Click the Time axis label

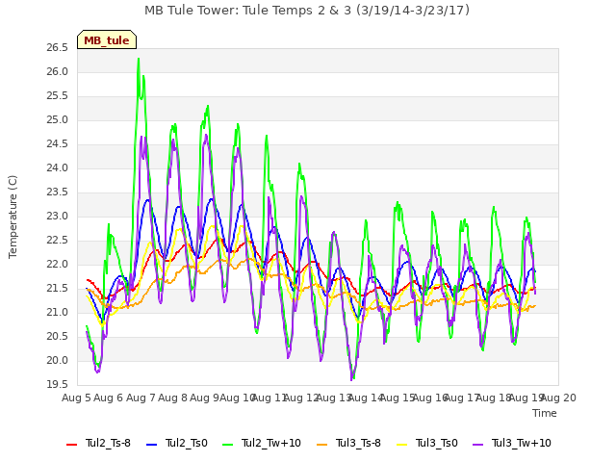click(545, 413)
